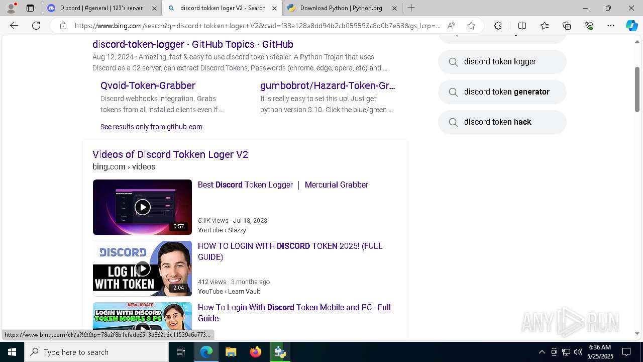Open the Edge profile icon
643x362 pixels.
[11, 8]
